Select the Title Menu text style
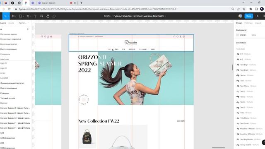The width and height of the screenshot is (265, 149). pyautogui.click(x=246, y=118)
